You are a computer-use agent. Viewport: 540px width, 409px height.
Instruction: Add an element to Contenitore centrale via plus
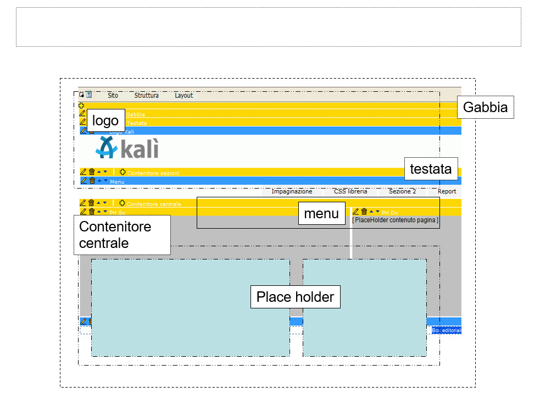coord(122,203)
